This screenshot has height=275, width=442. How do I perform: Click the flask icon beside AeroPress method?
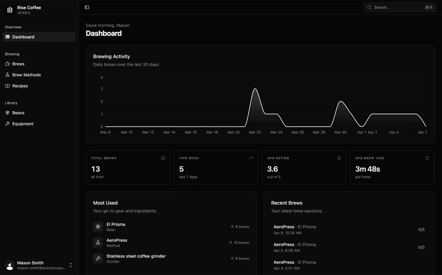click(98, 243)
